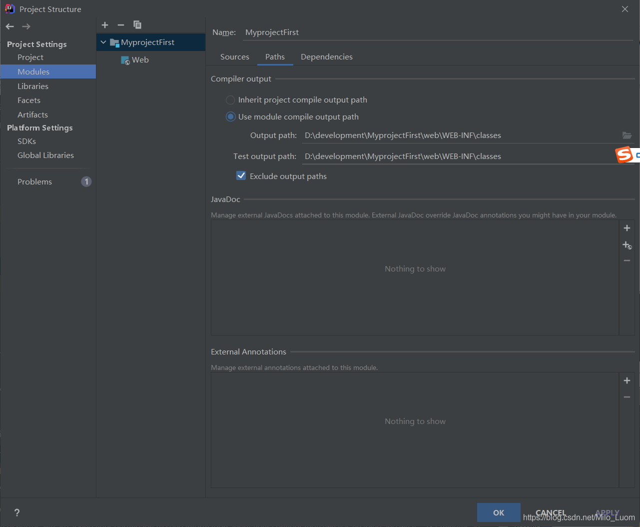640x527 pixels.
Task: Open help with question mark icon
Action: (17, 512)
